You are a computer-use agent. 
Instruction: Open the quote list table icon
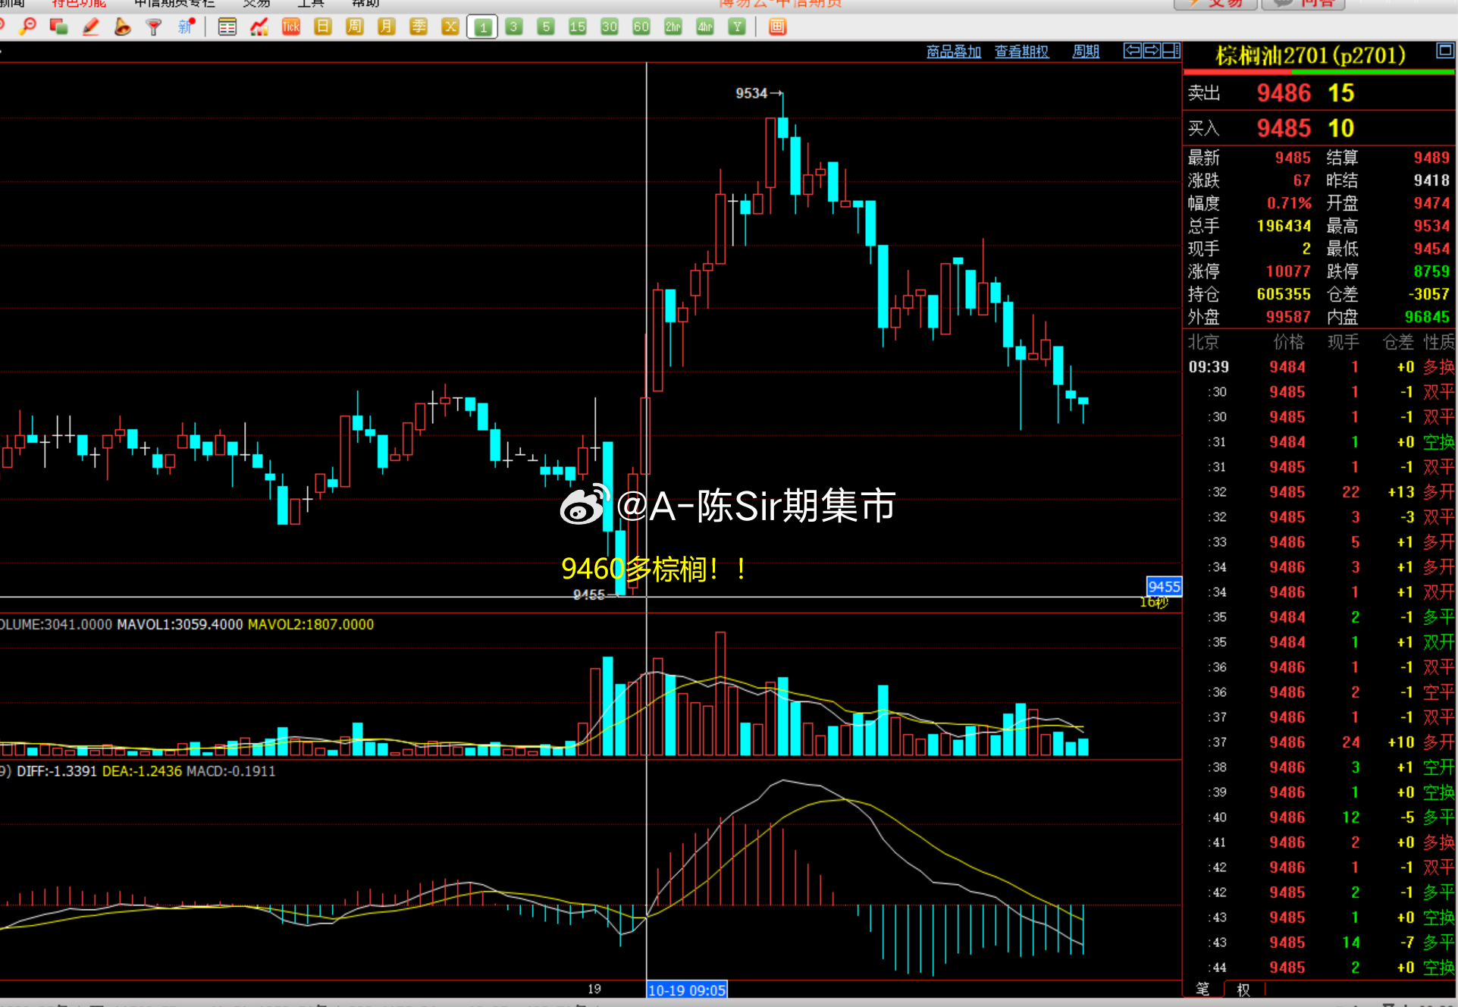click(227, 27)
